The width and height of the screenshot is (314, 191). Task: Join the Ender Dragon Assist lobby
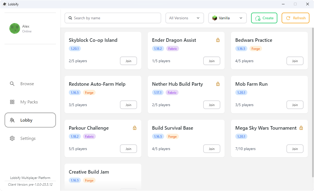212,61
